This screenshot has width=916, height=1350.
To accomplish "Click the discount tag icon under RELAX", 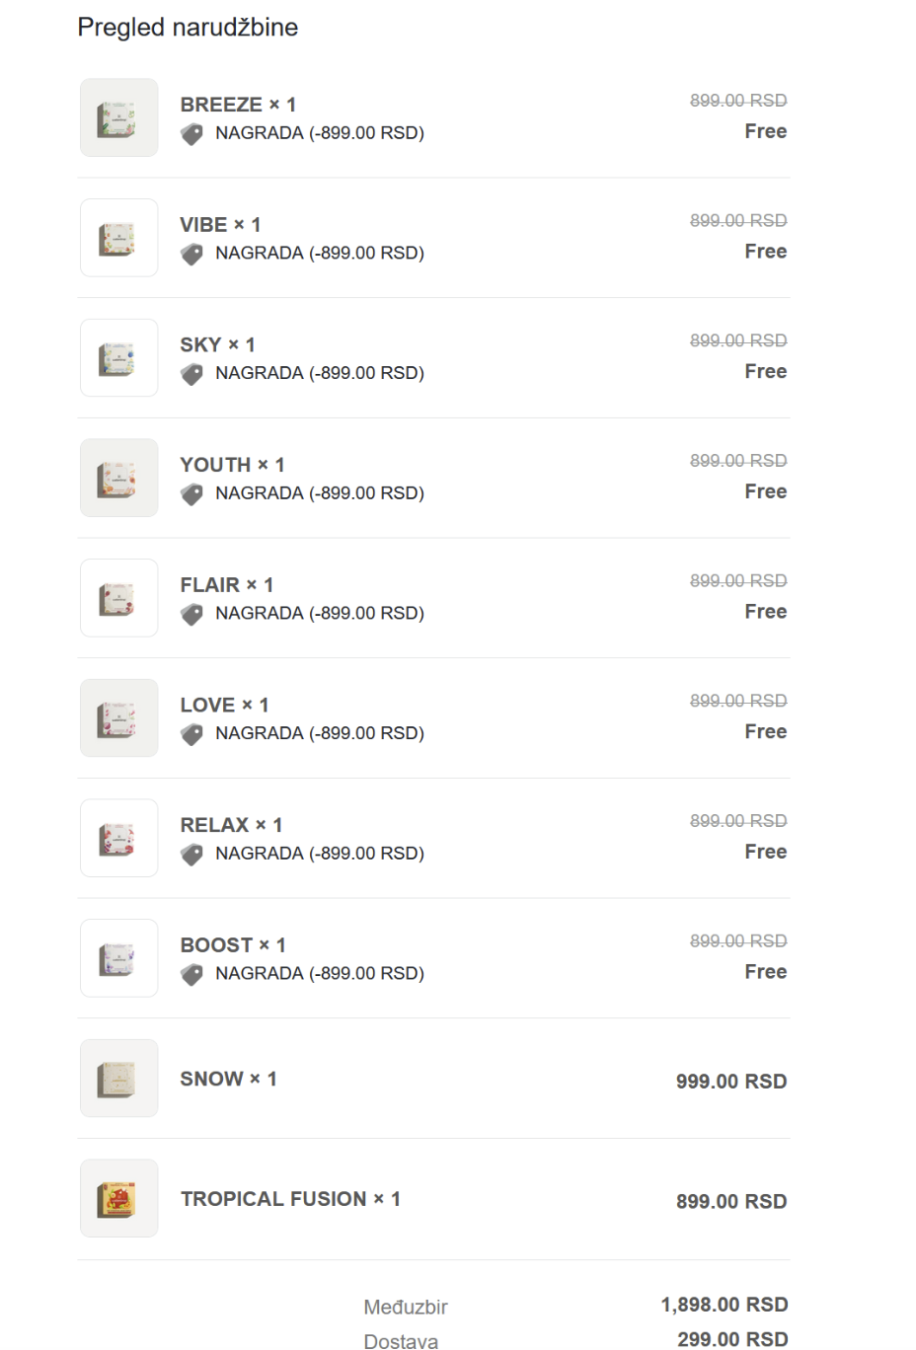I will pos(191,855).
